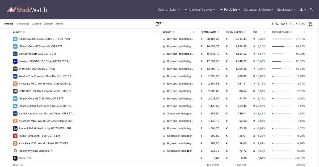The height and width of the screenshot is (167, 319).
Task: Switch to the Dividend tab
Action: pos(36,24)
